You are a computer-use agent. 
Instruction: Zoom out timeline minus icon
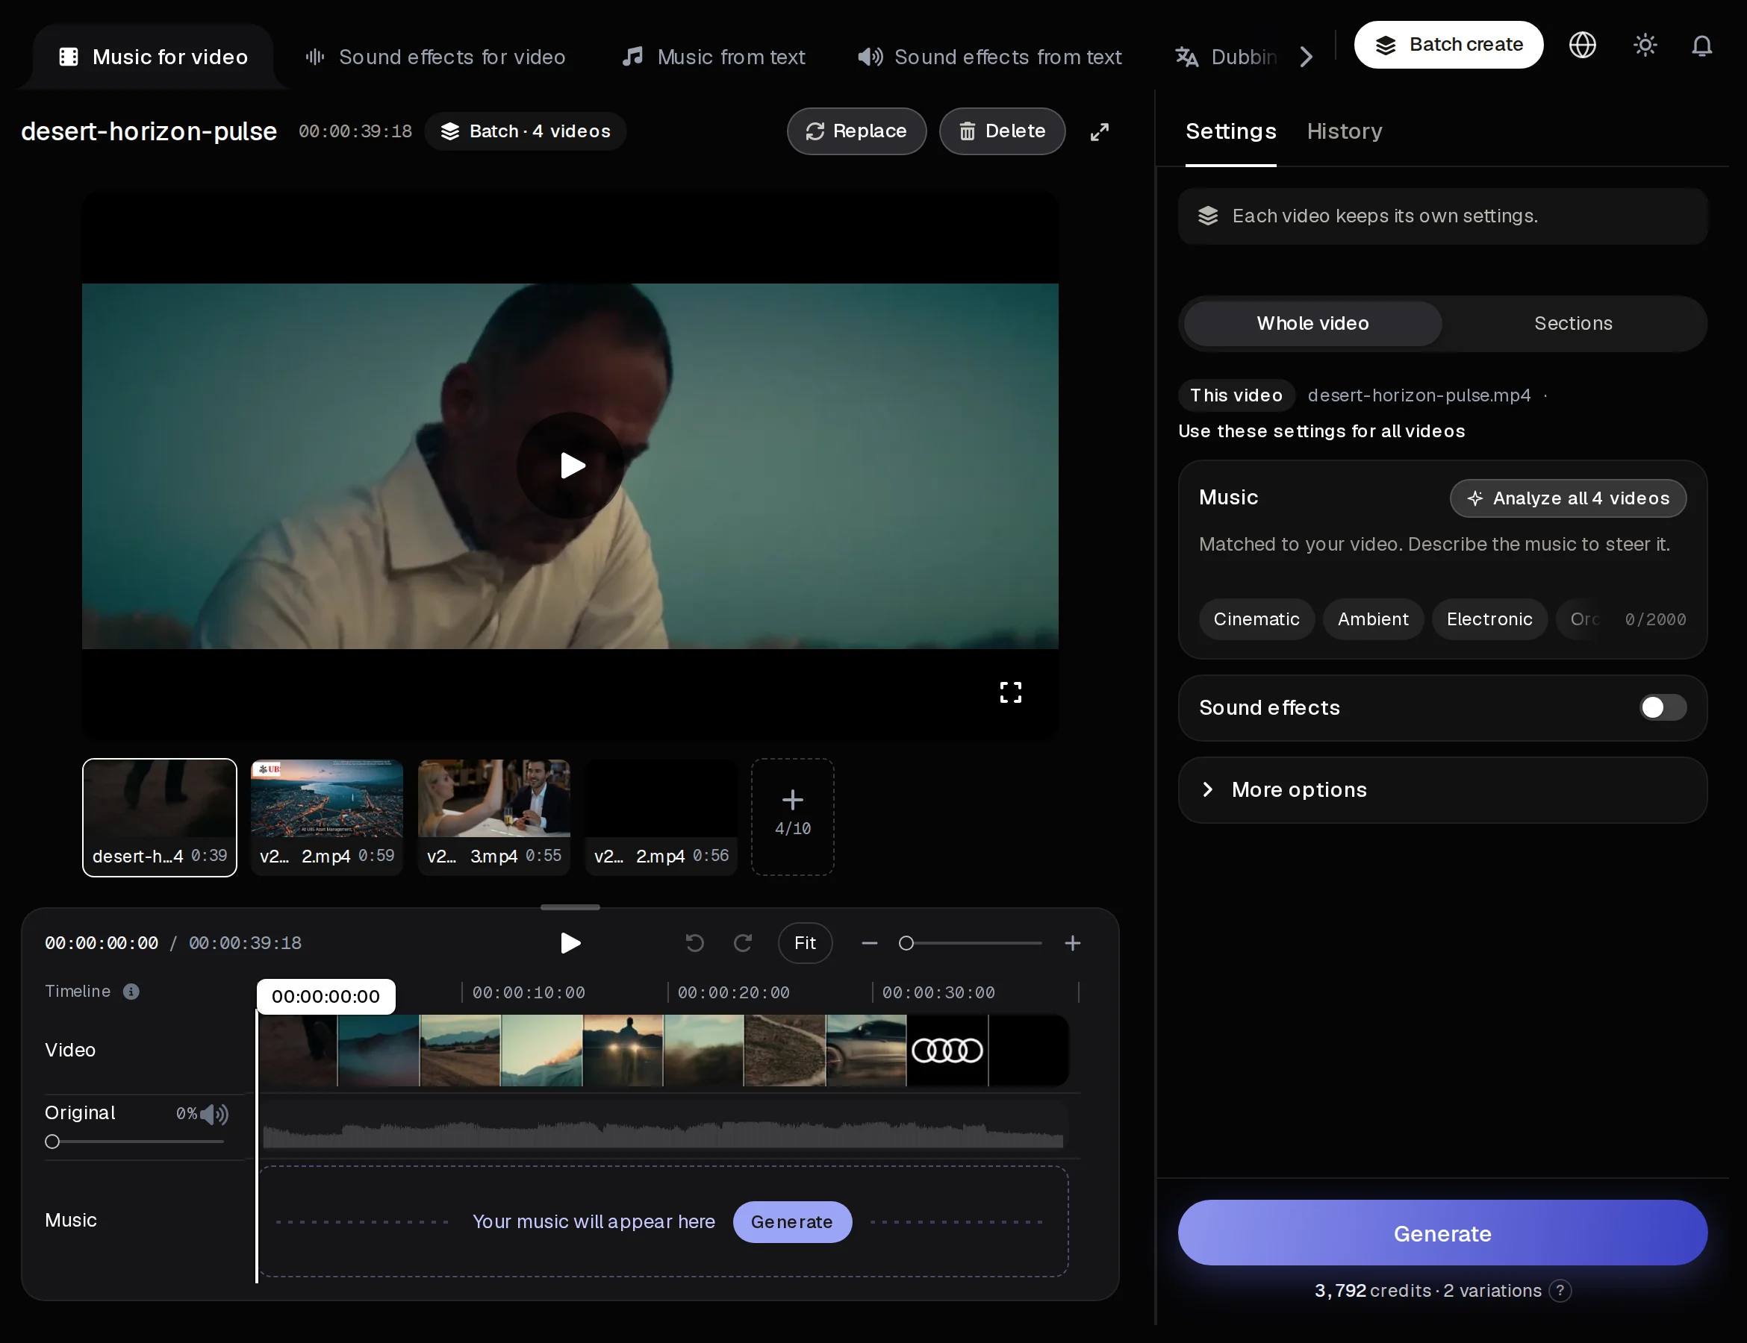pos(870,943)
